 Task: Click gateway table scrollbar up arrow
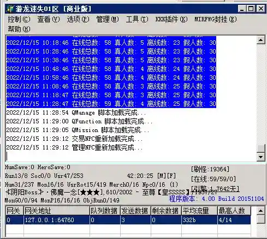260,211
